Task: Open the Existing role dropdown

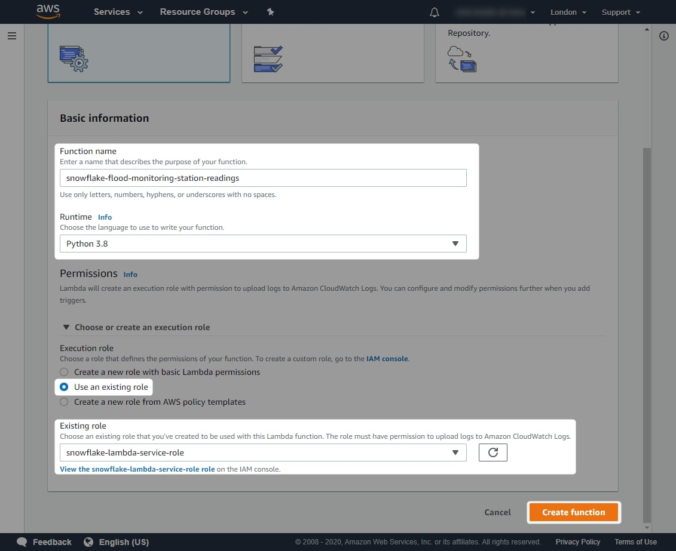Action: click(263, 453)
